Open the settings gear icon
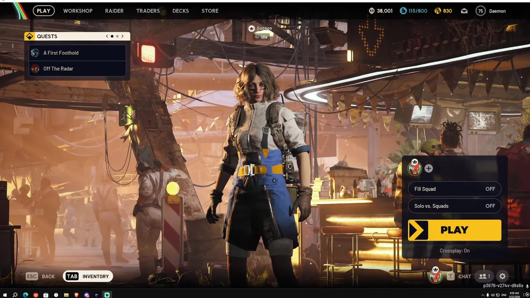Viewport: 530px width, 298px height. coord(503,276)
